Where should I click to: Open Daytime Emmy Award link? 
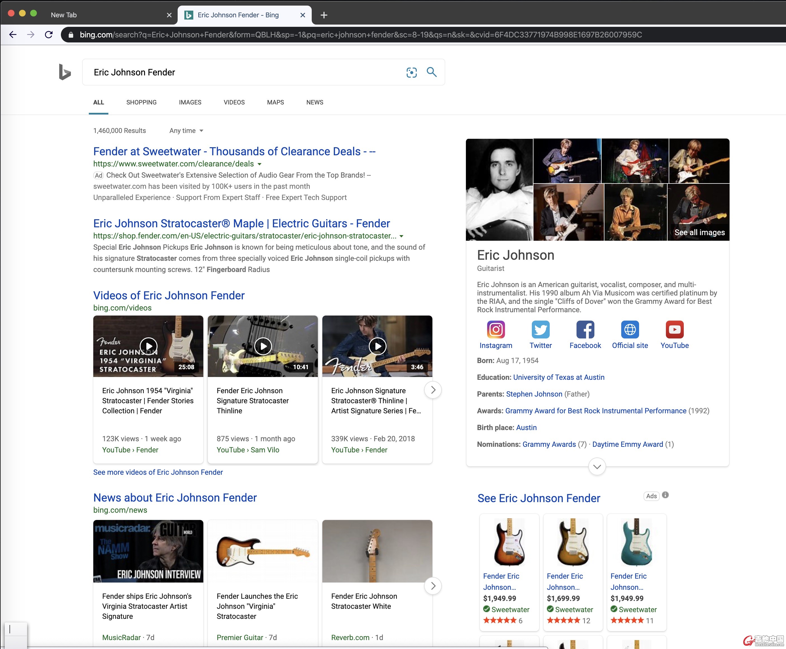pos(627,445)
